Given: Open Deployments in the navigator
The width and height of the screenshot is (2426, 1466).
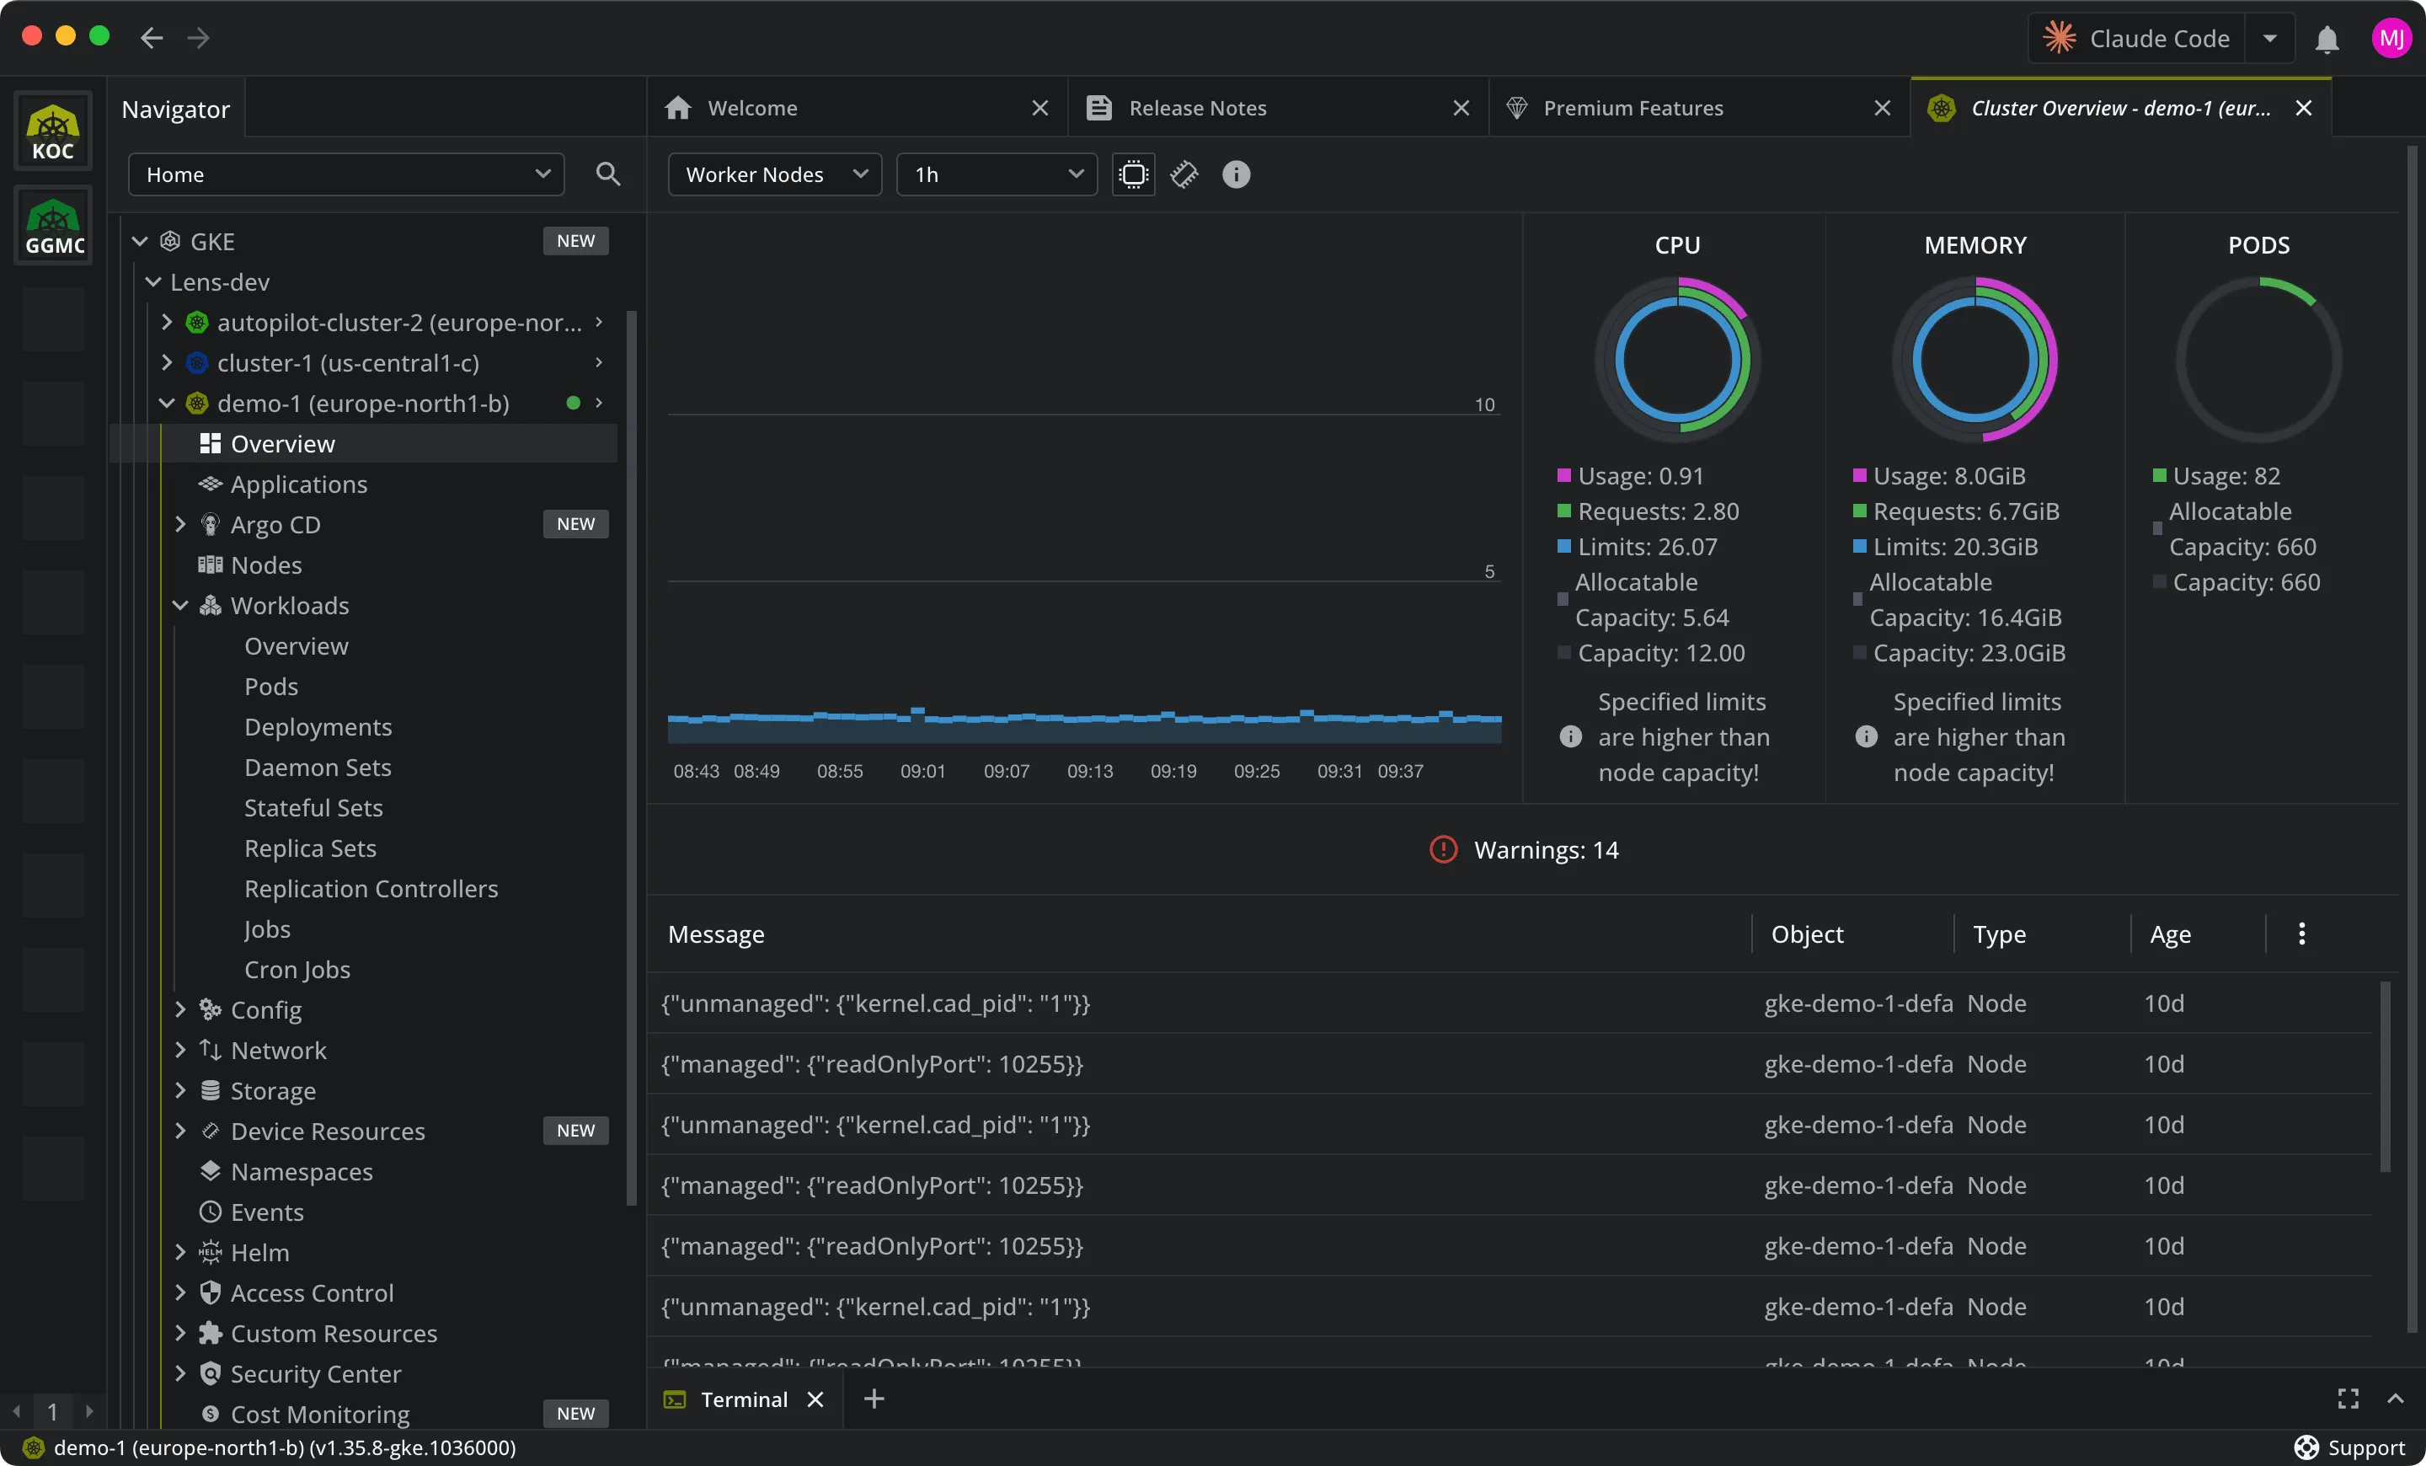Looking at the screenshot, I should point(318,726).
